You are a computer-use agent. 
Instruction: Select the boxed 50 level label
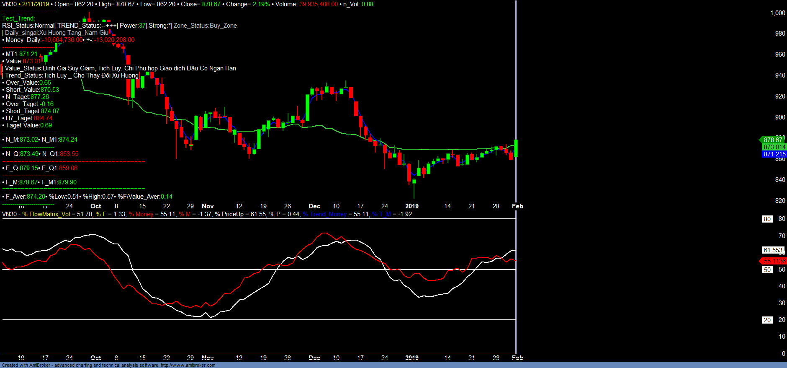pyautogui.click(x=767, y=270)
